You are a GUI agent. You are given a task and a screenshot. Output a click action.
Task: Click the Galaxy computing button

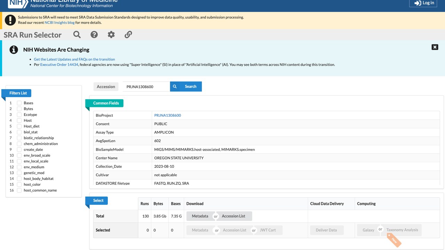(368, 230)
